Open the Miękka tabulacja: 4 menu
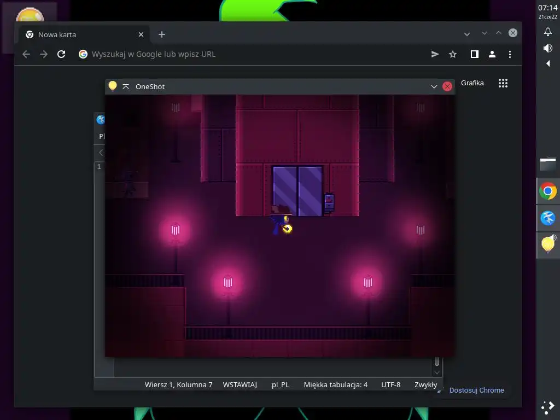This screenshot has height=420, width=560. [335, 384]
